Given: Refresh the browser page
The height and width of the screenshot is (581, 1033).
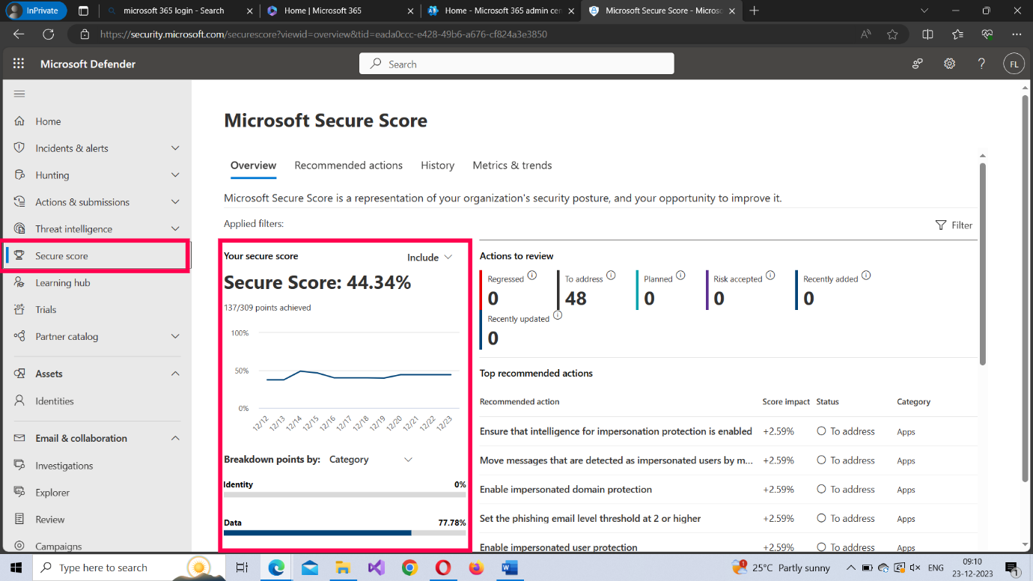Looking at the screenshot, I should coord(49,34).
